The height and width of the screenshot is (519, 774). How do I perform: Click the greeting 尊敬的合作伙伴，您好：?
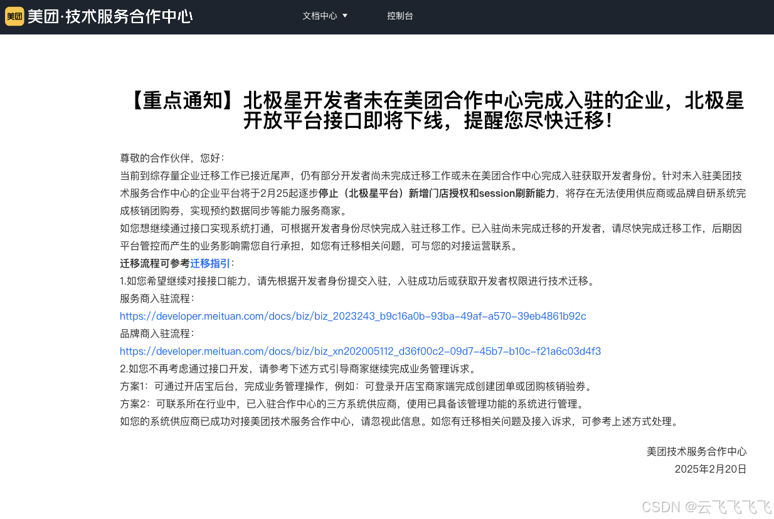(x=172, y=158)
